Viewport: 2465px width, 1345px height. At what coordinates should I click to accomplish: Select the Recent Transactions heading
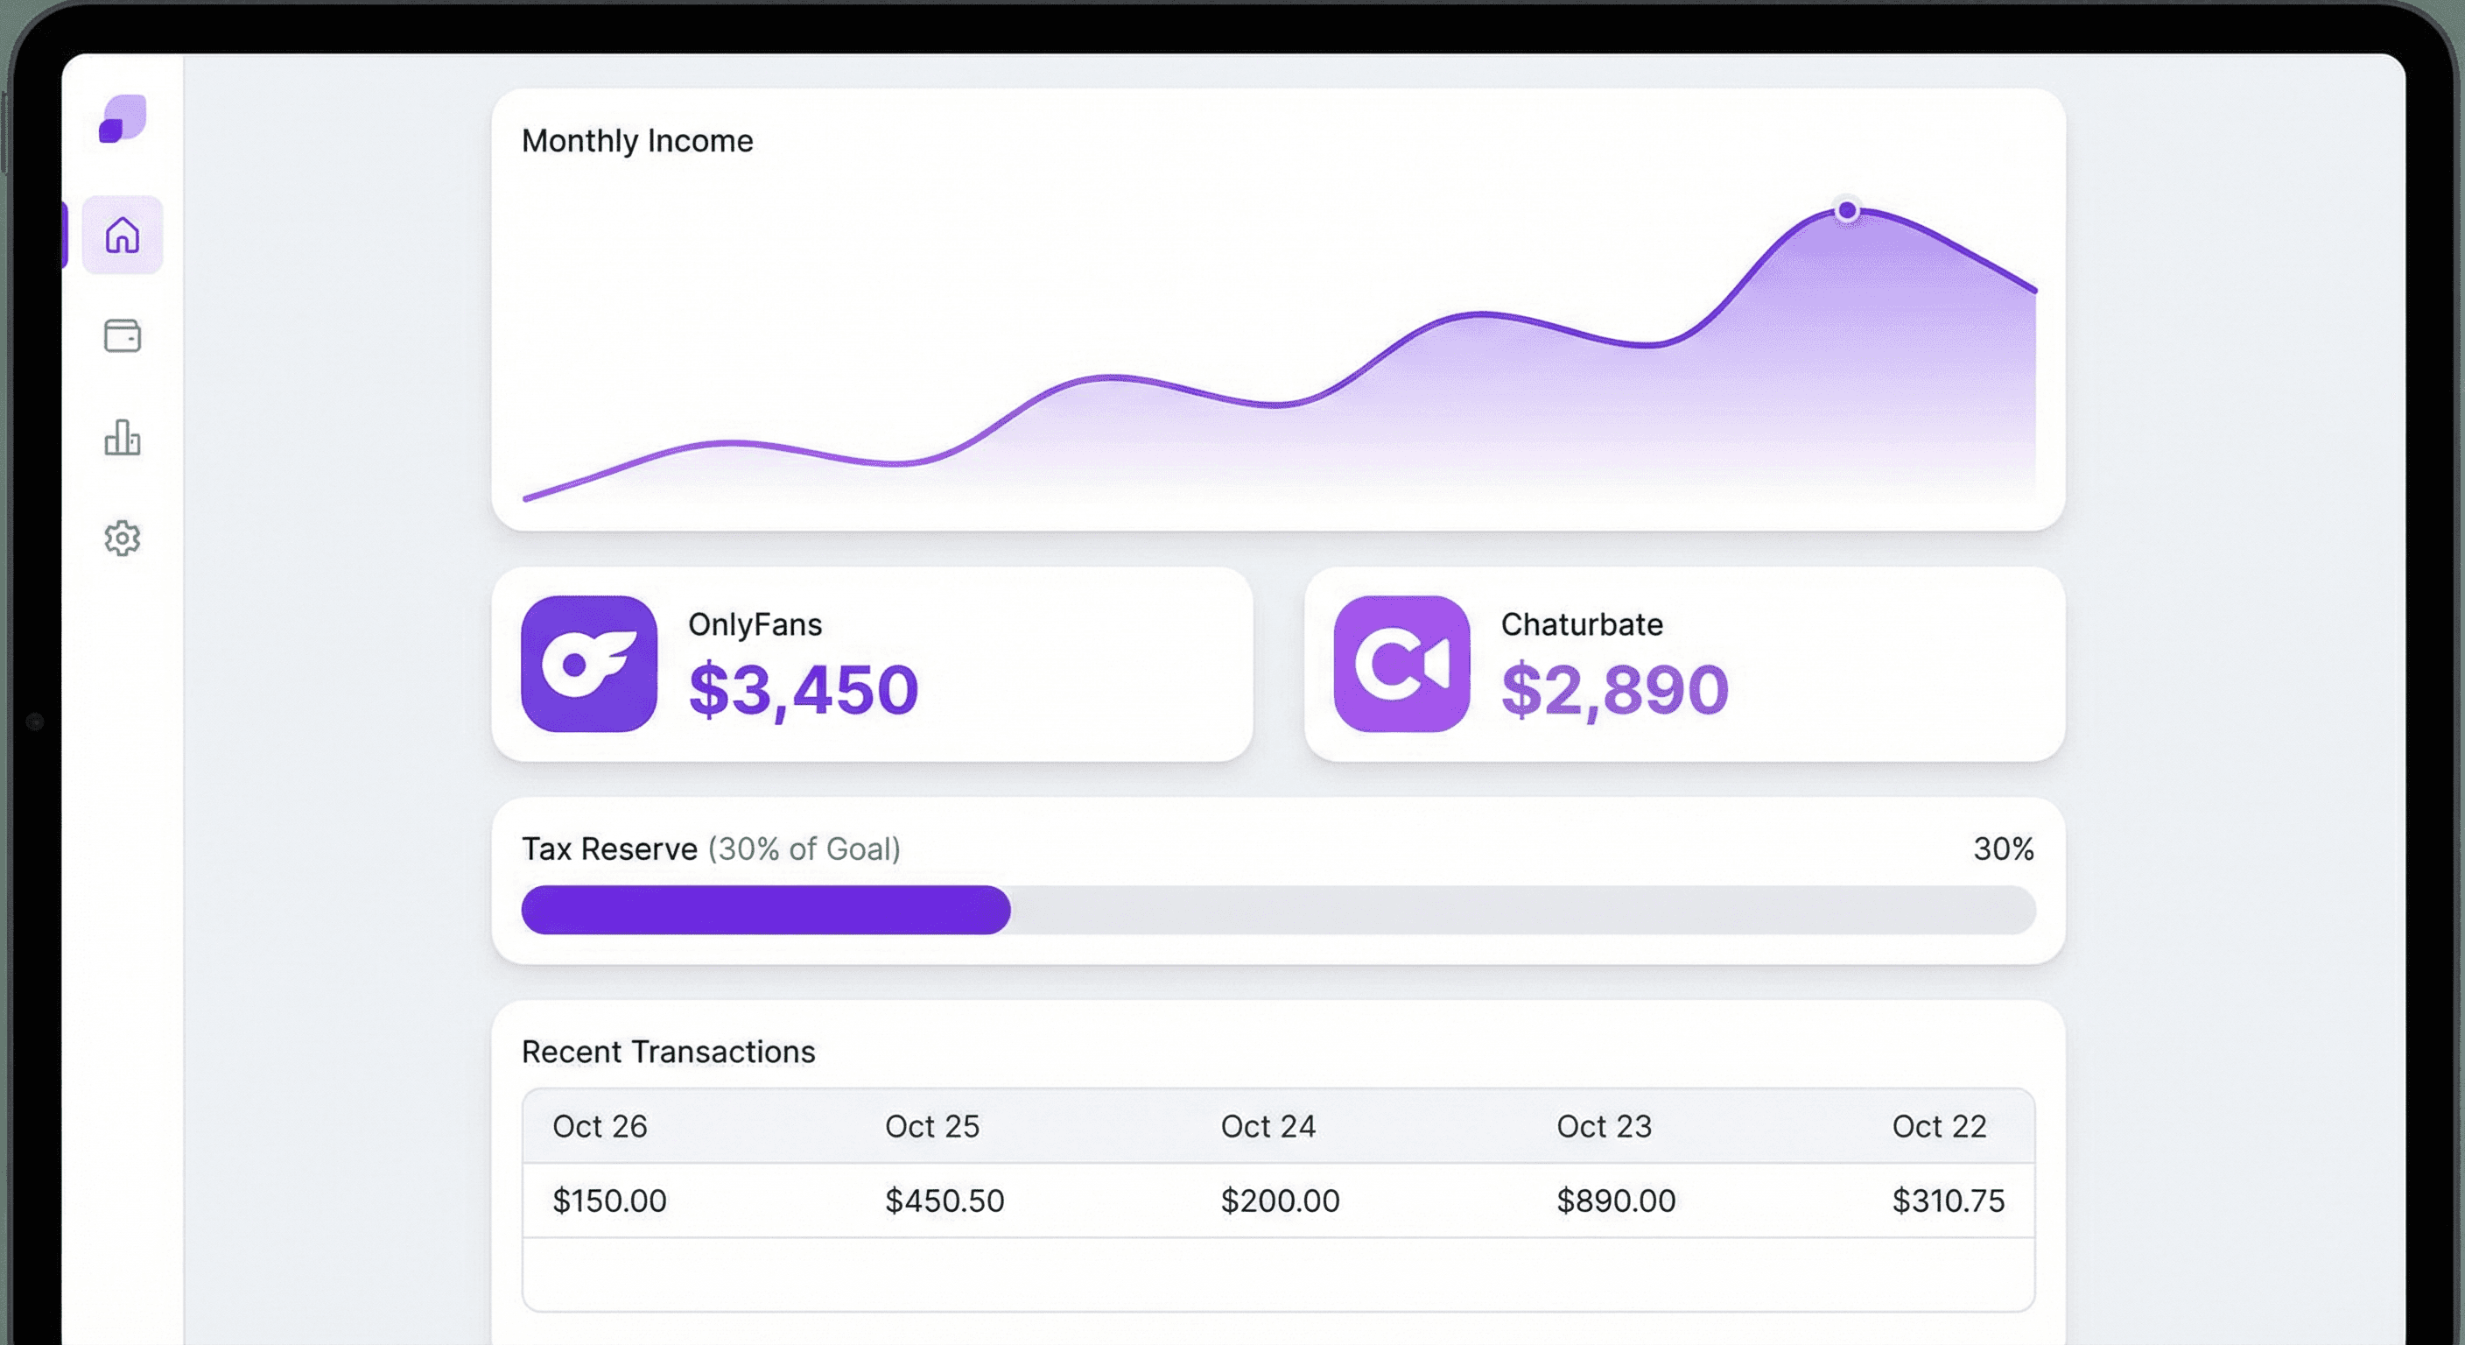[668, 1051]
